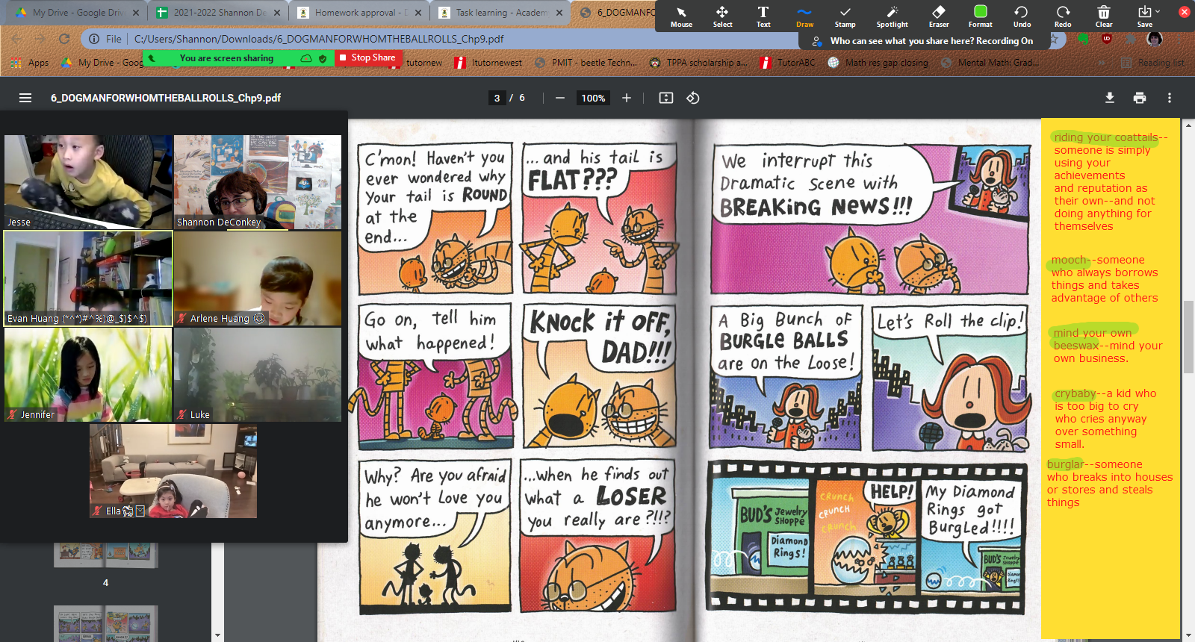Switch to the Eraser tool
The height and width of the screenshot is (642, 1195).
pyautogui.click(x=939, y=16)
